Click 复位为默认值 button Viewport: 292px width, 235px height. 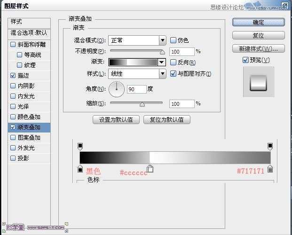tap(167, 119)
